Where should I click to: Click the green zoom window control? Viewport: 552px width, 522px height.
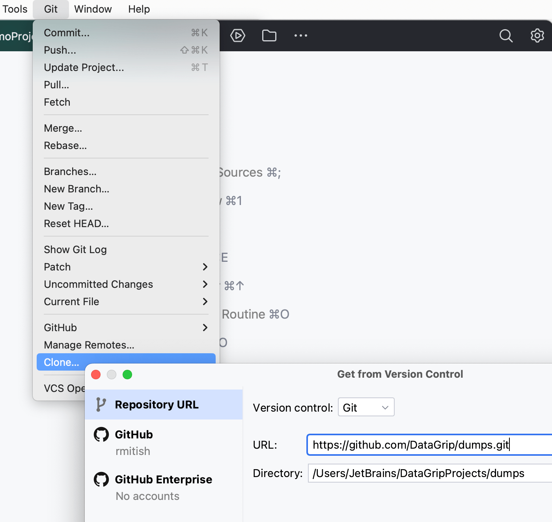[x=127, y=375]
